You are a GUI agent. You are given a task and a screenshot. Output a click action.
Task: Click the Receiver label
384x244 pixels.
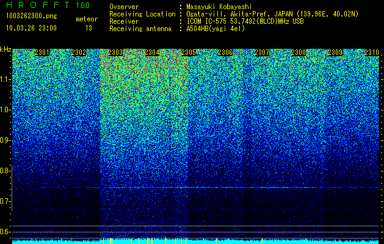(124, 21)
